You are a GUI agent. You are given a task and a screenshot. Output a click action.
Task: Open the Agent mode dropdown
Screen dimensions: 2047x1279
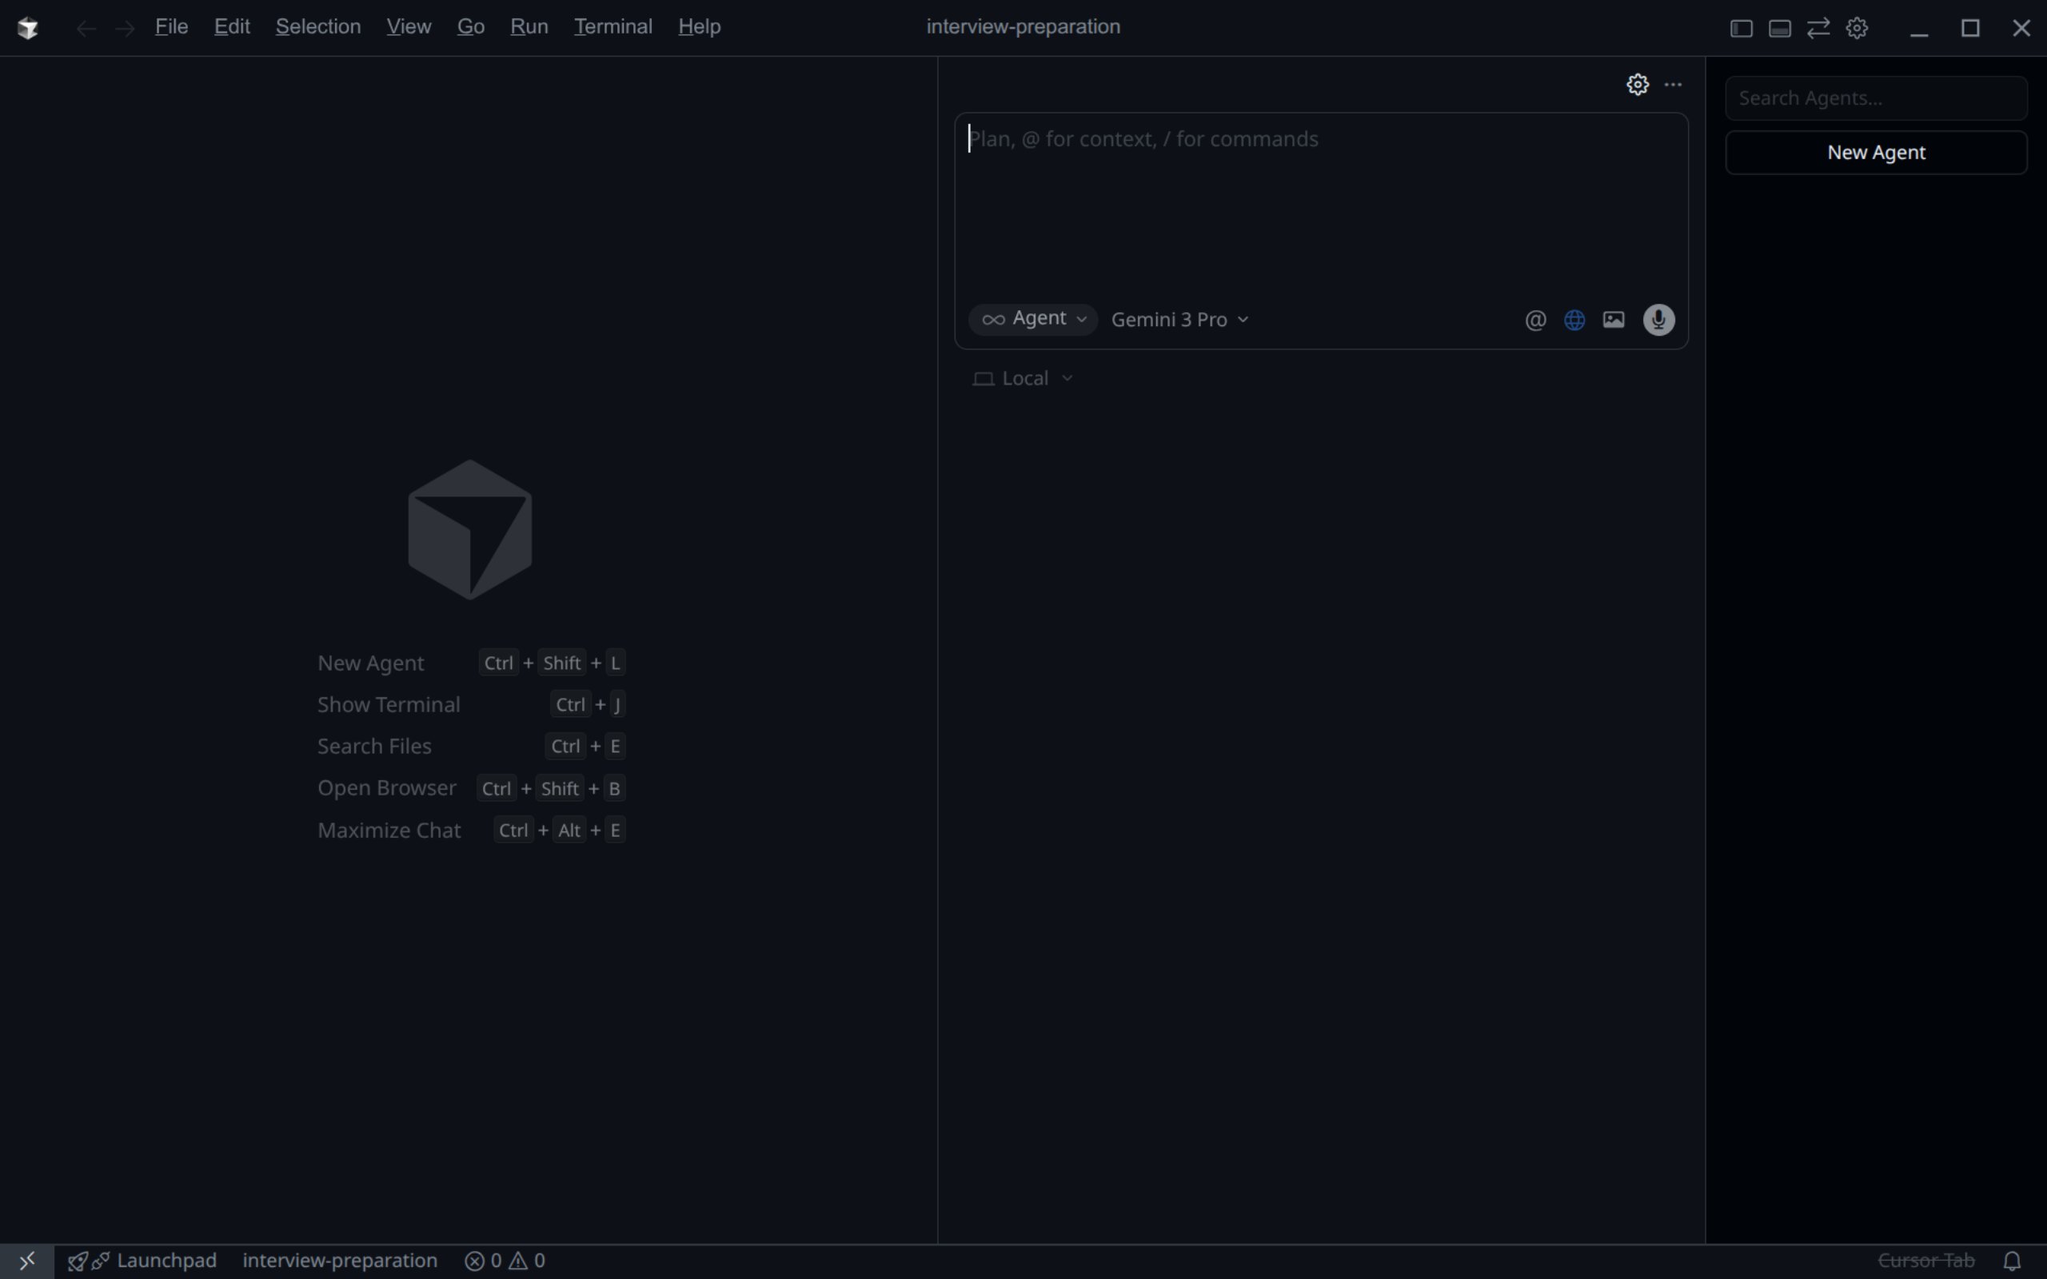[x=1033, y=319]
